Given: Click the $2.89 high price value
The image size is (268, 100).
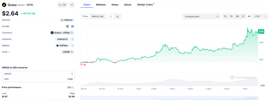Looking at the screenshot, I should [x=72, y=97].
